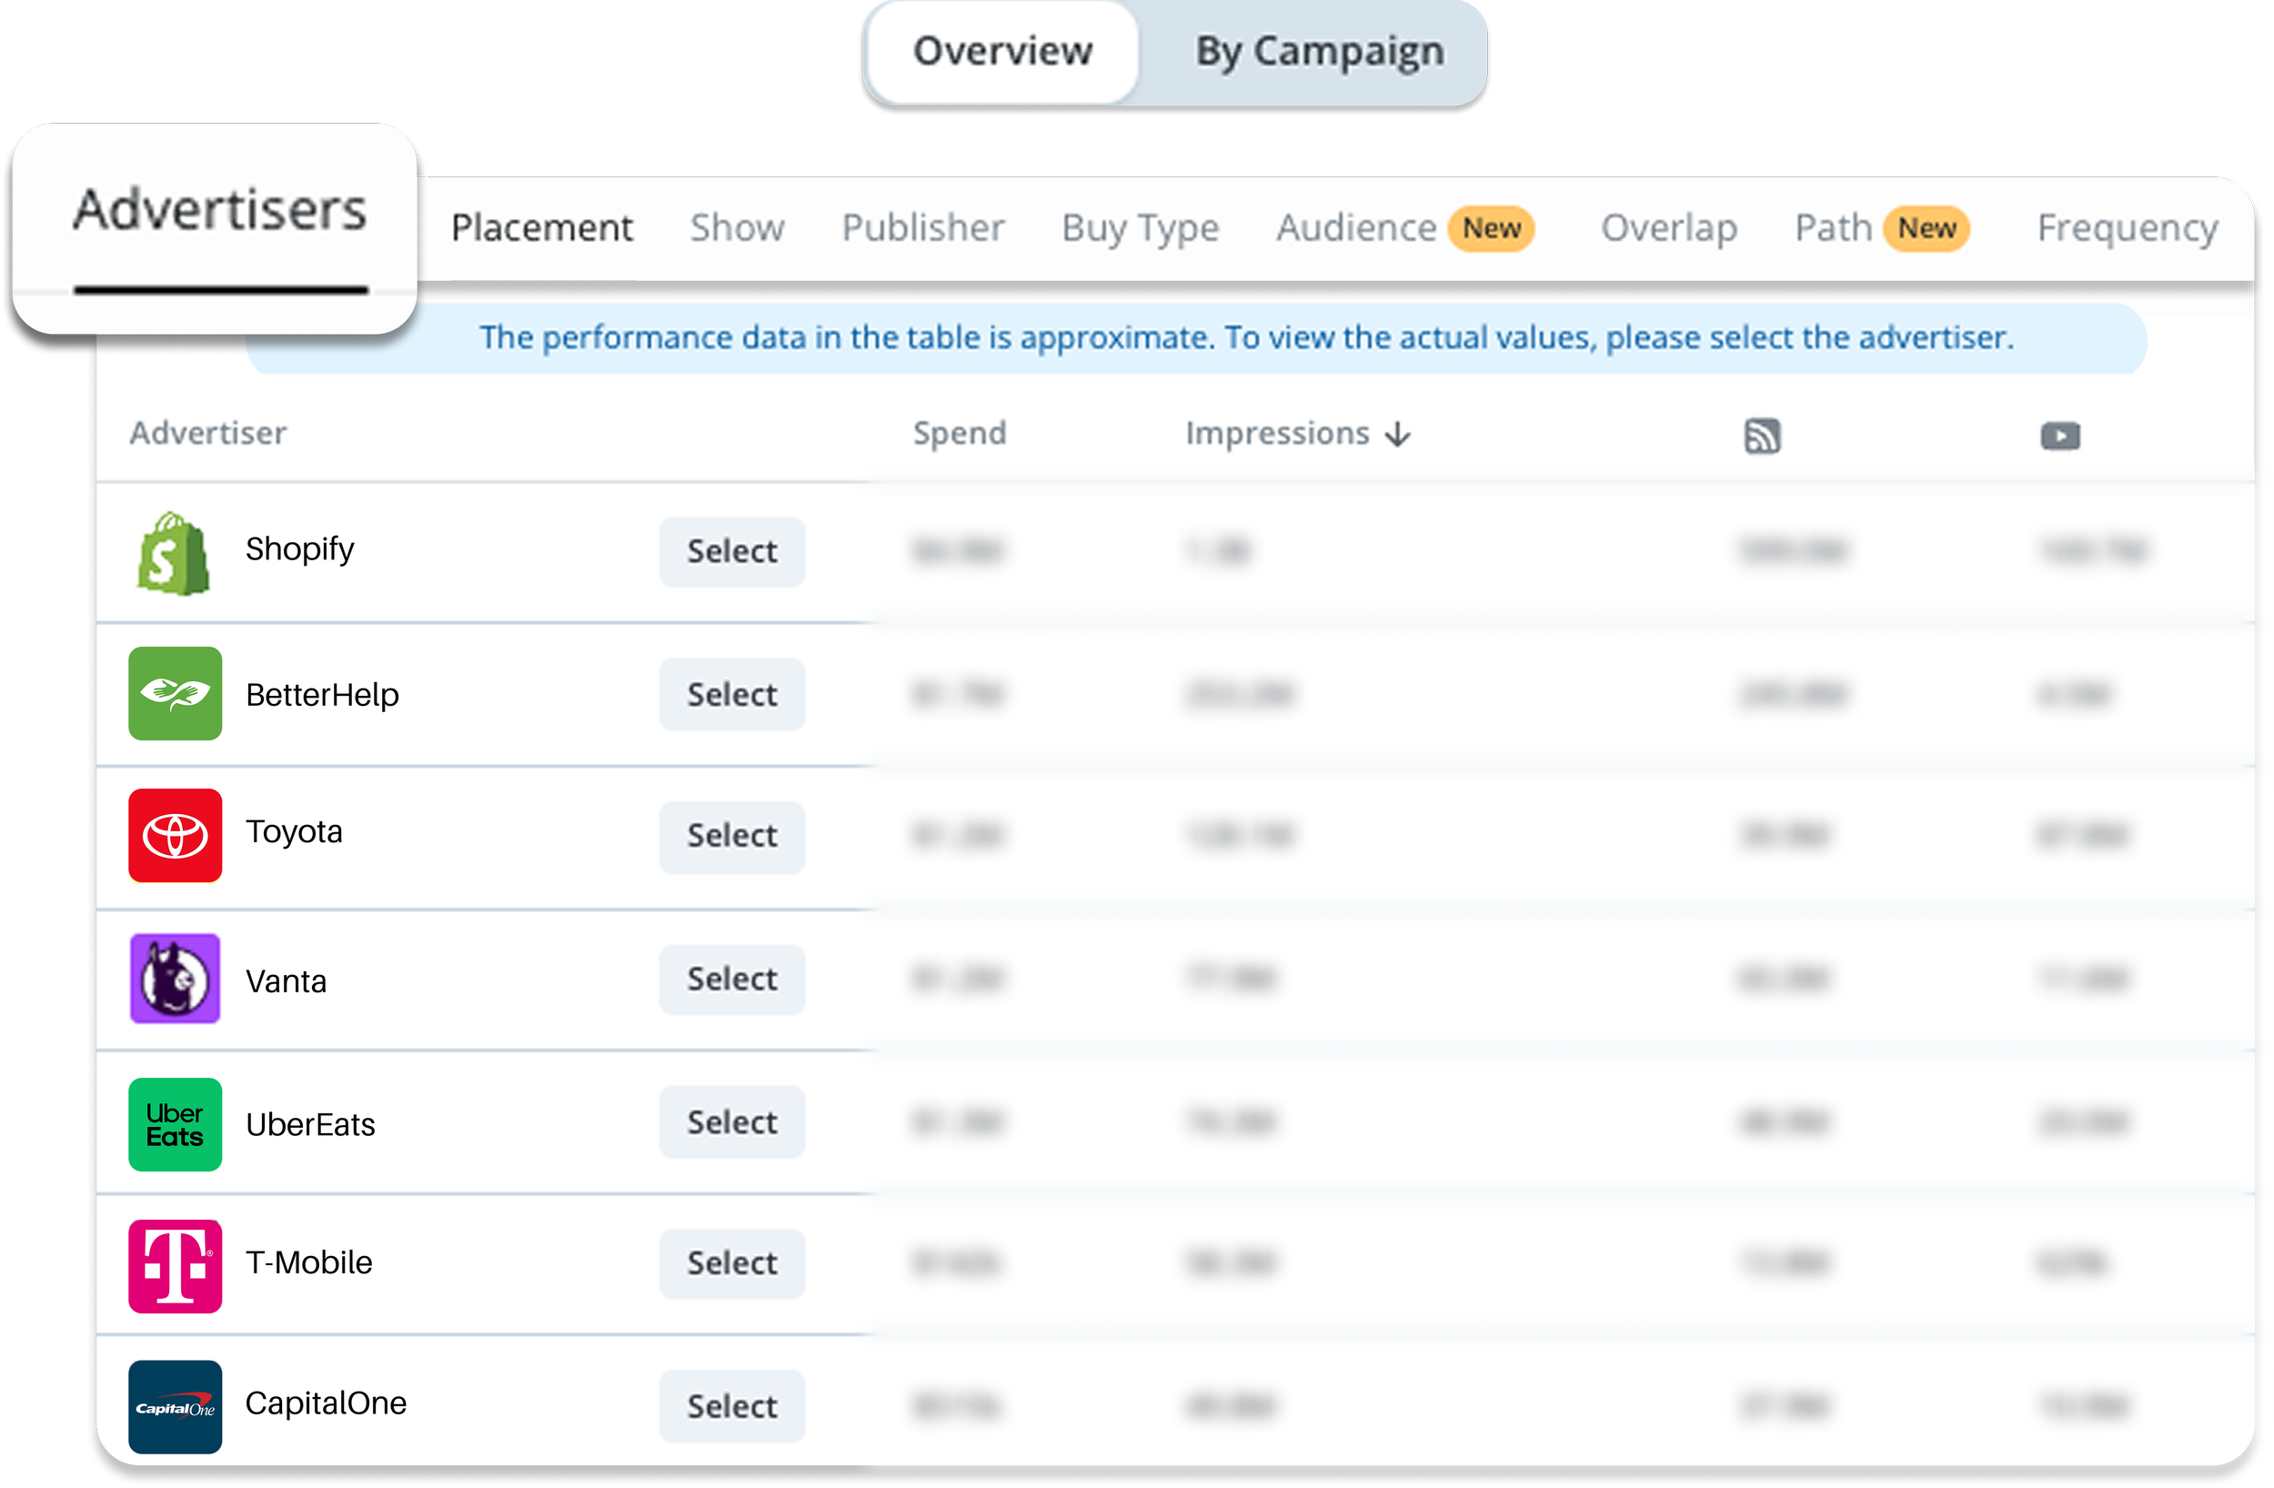
Task: Click the New badge beside Audience
Action: click(1492, 229)
